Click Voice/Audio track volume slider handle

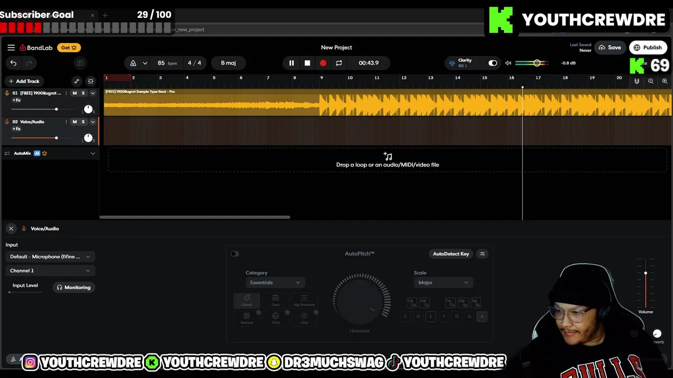[56, 138]
